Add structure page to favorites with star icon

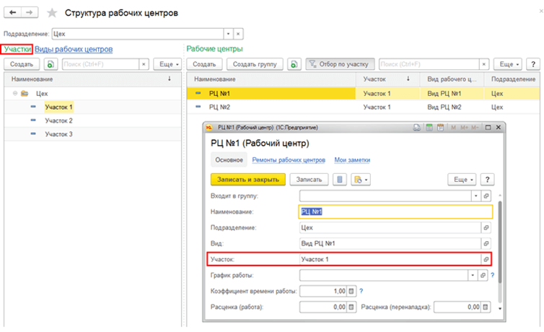click(51, 14)
